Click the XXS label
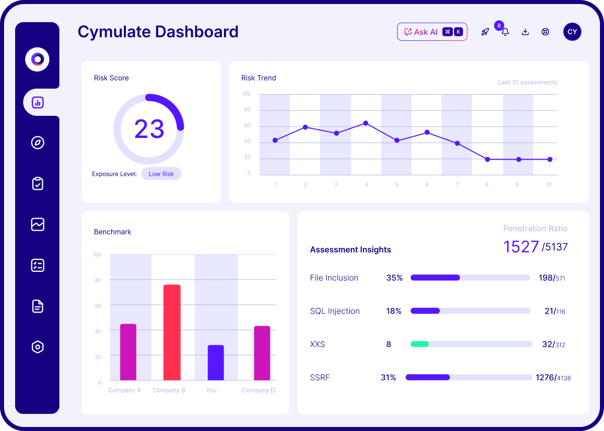Viewport: 604px width, 431px height. [318, 344]
